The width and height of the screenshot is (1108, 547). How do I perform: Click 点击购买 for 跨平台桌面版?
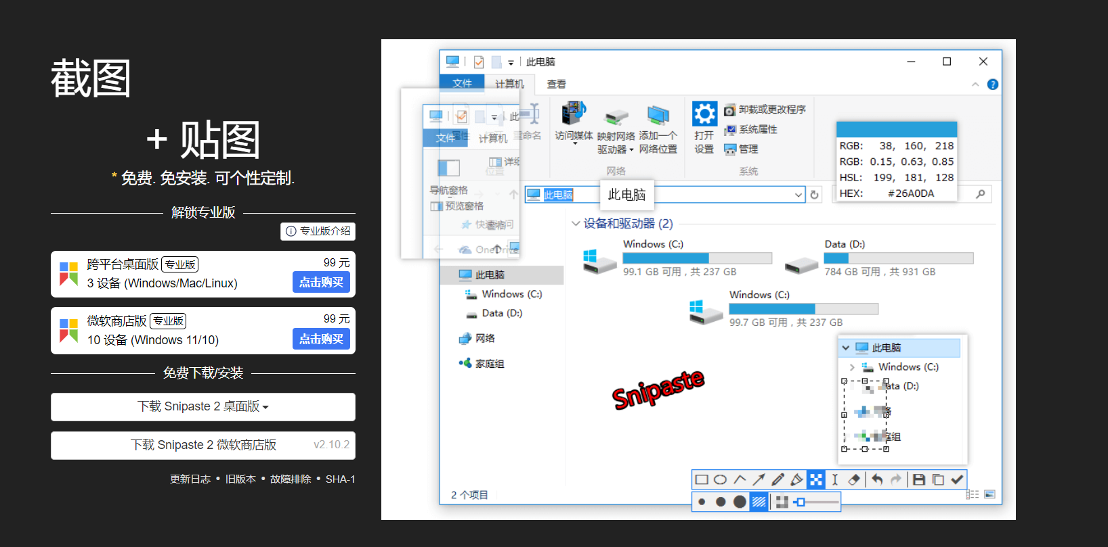point(321,282)
